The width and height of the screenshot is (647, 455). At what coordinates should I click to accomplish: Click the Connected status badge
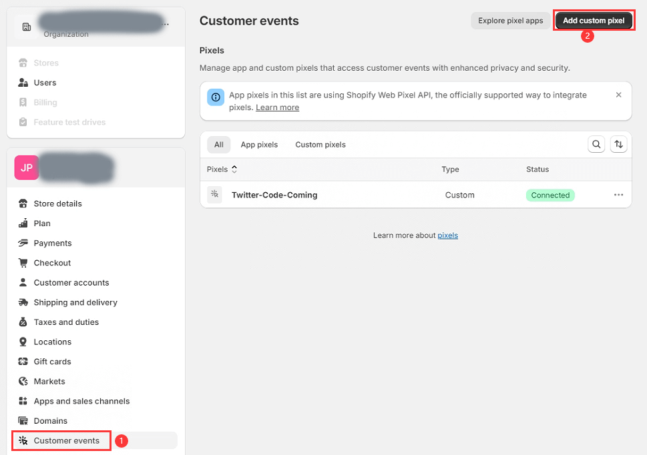(550, 195)
